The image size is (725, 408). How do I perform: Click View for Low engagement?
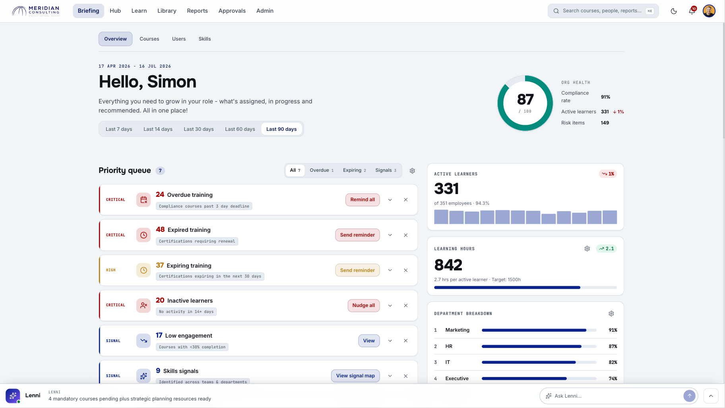(369, 341)
